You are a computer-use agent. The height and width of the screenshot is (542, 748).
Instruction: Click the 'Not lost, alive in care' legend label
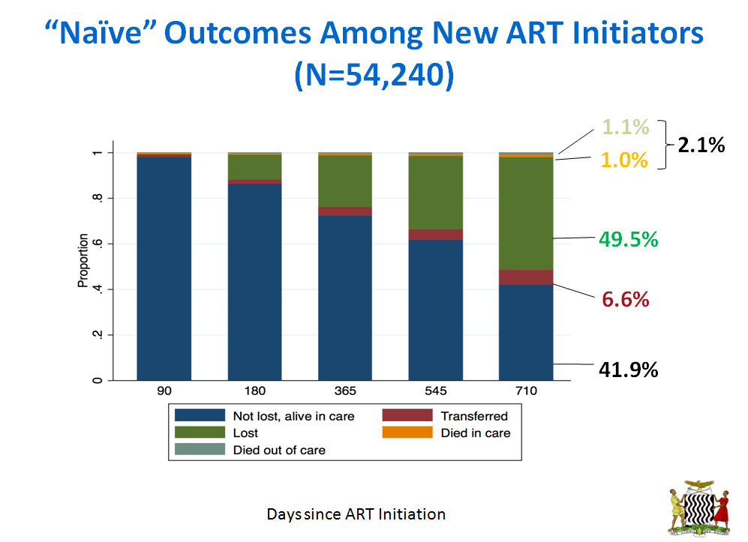pyautogui.click(x=294, y=416)
